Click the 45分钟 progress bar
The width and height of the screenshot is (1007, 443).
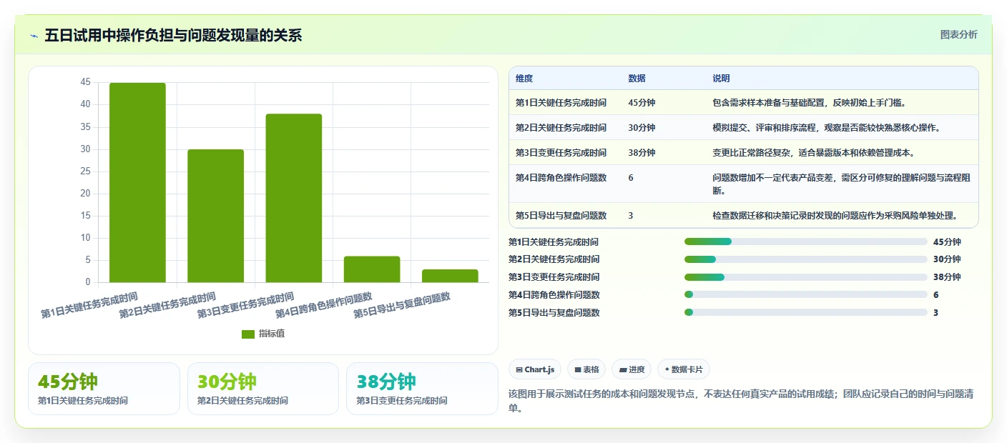[805, 242]
